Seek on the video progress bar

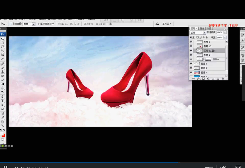pyautogui.click(x=122, y=163)
